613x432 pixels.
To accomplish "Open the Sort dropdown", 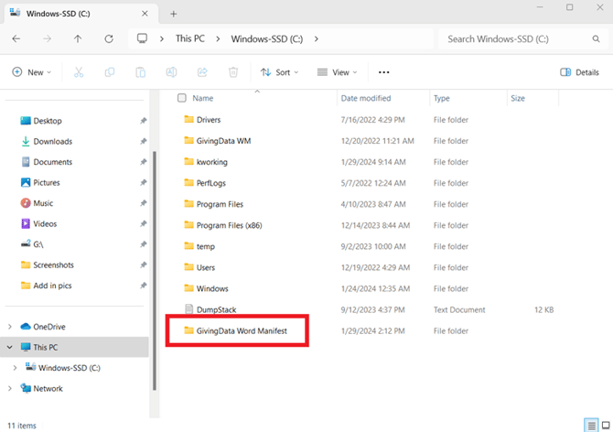I will pos(280,72).
